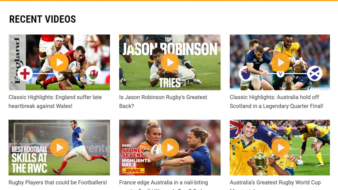This screenshot has width=338, height=190.
Task: Click the Recent Videos heading
Action: pos(43,19)
